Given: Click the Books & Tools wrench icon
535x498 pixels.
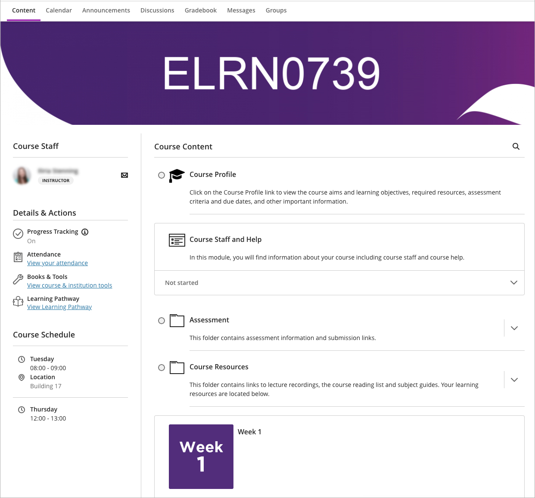Looking at the screenshot, I should pyautogui.click(x=18, y=279).
